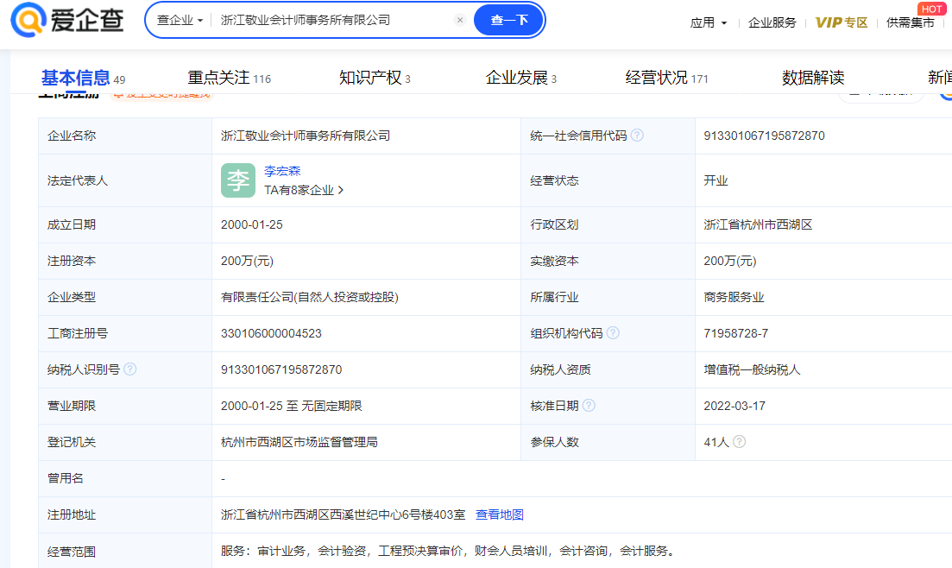
Task: Clear the search box with the X icon
Action: [460, 20]
